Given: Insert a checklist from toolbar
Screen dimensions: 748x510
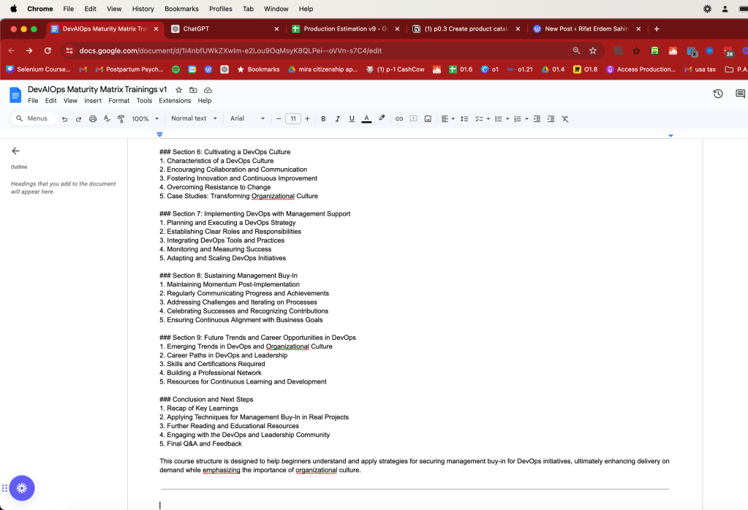Looking at the screenshot, I should click(x=479, y=118).
